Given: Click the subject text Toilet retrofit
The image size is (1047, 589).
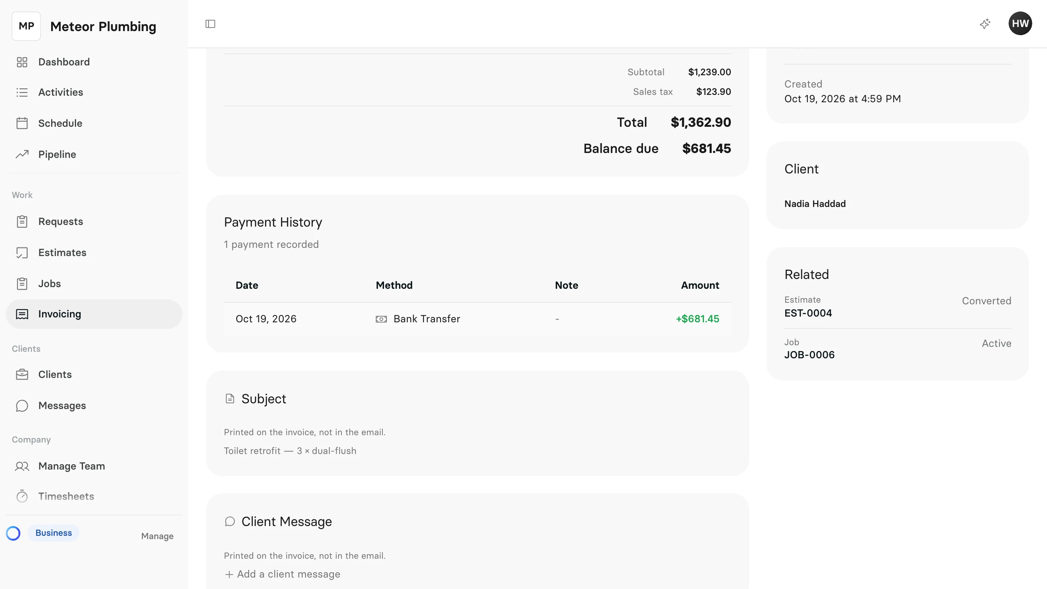Looking at the screenshot, I should (290, 451).
